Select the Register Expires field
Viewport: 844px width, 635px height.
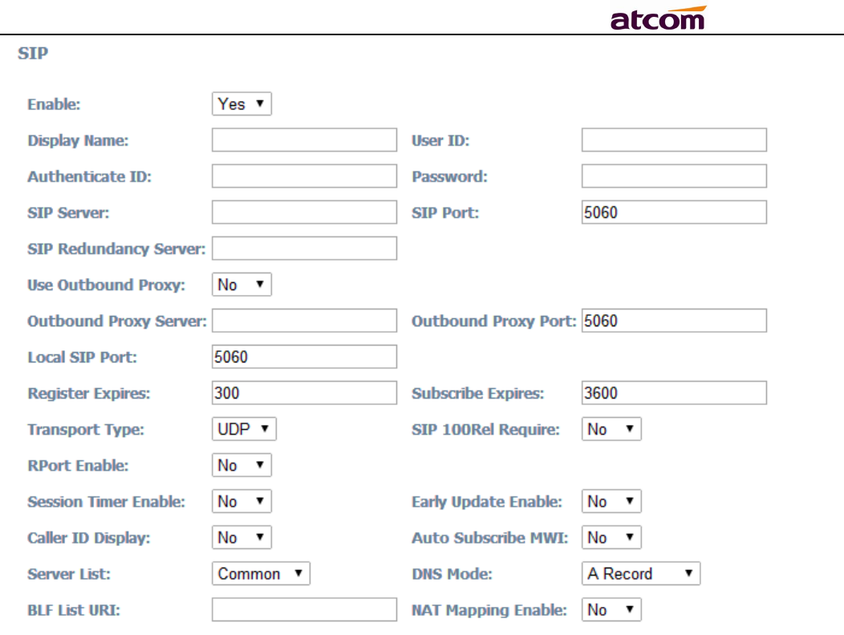point(305,393)
